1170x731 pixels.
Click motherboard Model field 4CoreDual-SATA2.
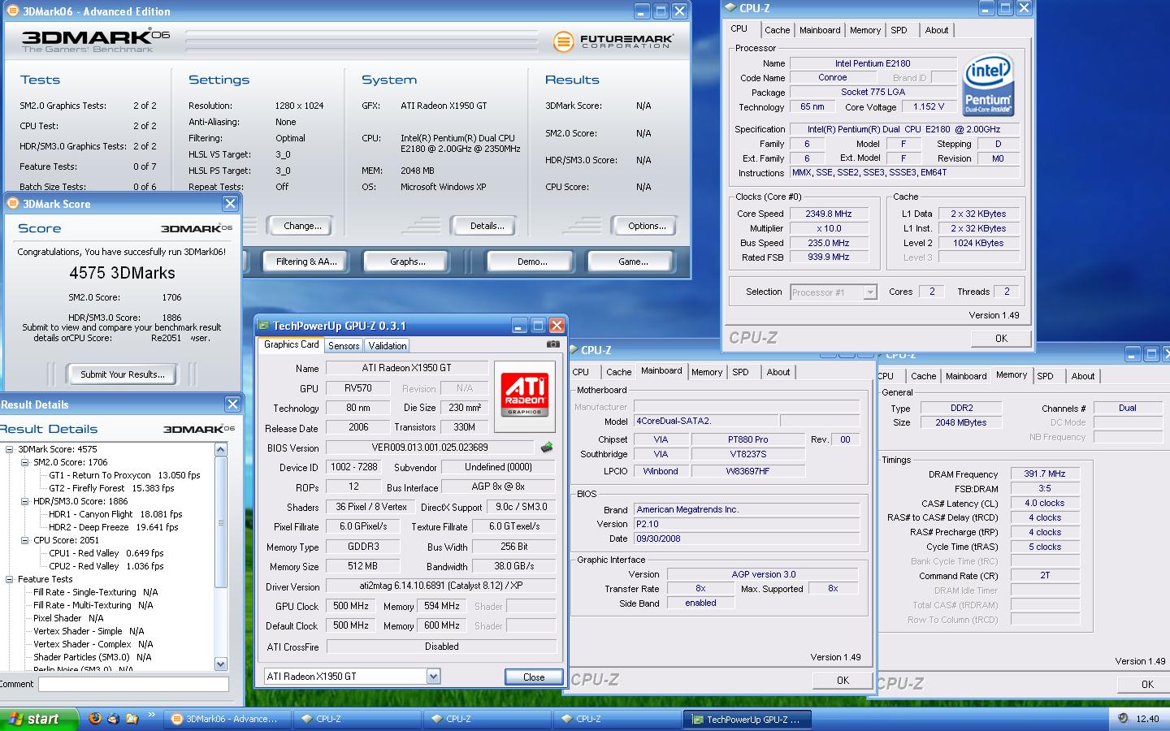click(x=706, y=421)
